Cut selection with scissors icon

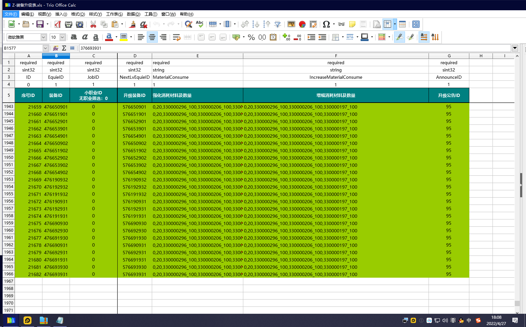click(x=93, y=24)
